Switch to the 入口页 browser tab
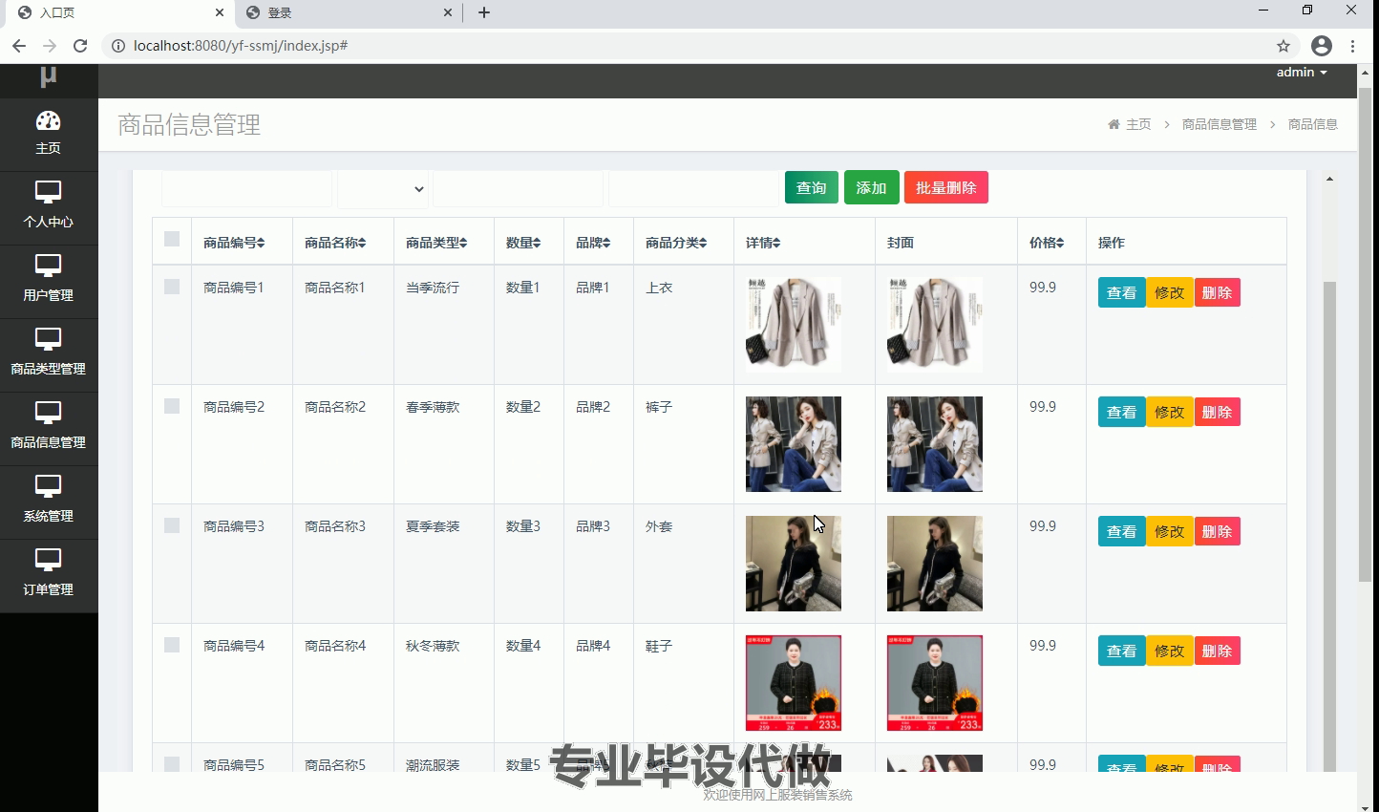 coord(119,12)
